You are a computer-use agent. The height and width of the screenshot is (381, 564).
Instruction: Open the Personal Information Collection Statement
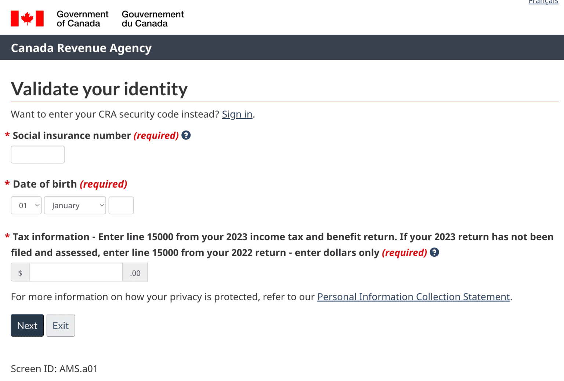point(413,297)
